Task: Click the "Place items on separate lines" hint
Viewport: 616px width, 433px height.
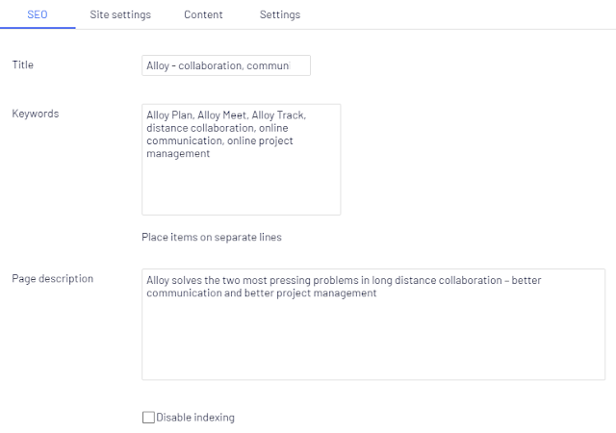Action: click(x=211, y=237)
